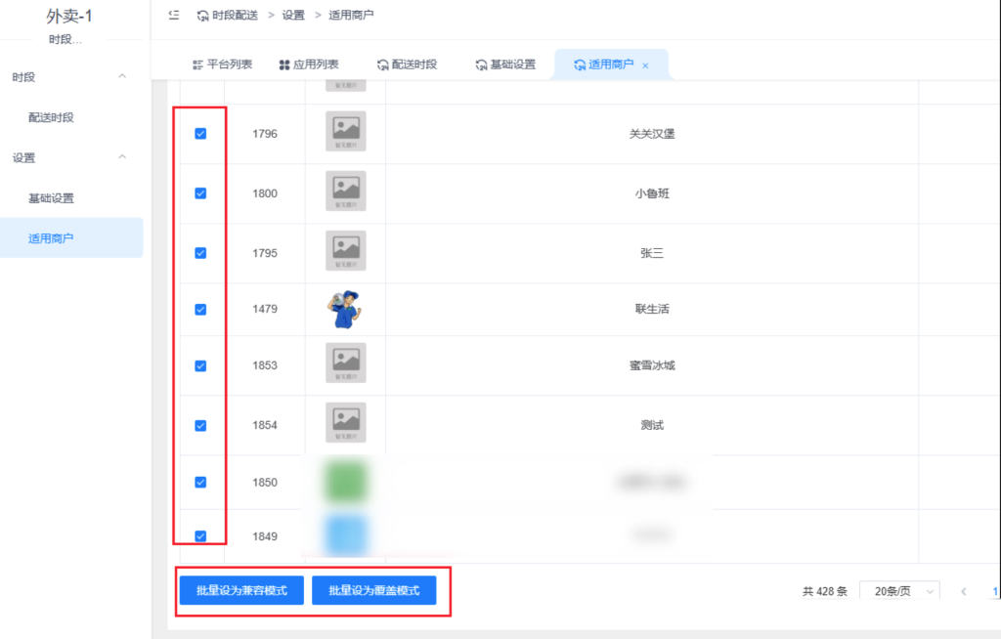Switch to the 基础设置 tab
The image size is (1001, 639).
505,64
